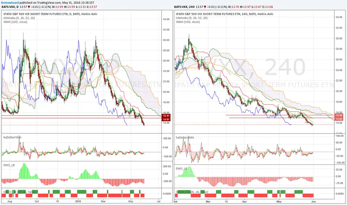Open the Kumowizard author profile link
Image resolution: width=347 pixels, height=205 pixels.
[x=10, y=3]
